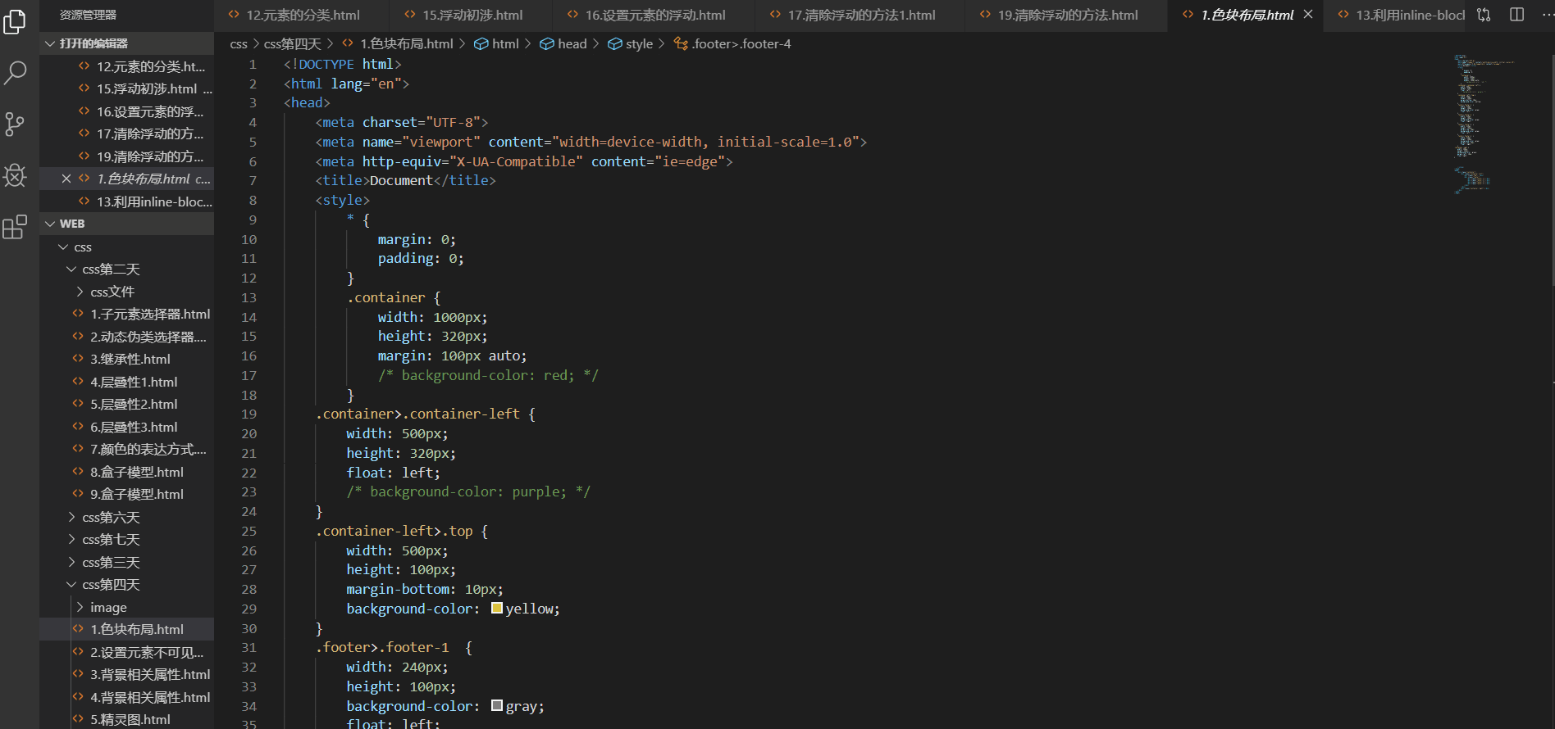Click the 1.色块布局.html breadcrumb file segment
The height and width of the screenshot is (729, 1555).
398,43
